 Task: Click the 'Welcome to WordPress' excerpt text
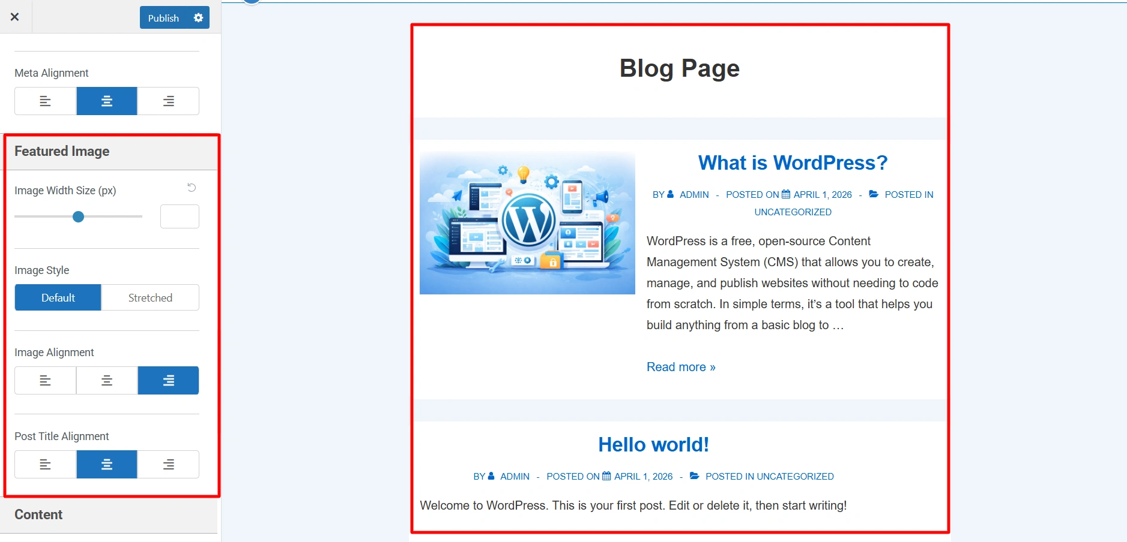pyautogui.click(x=633, y=505)
